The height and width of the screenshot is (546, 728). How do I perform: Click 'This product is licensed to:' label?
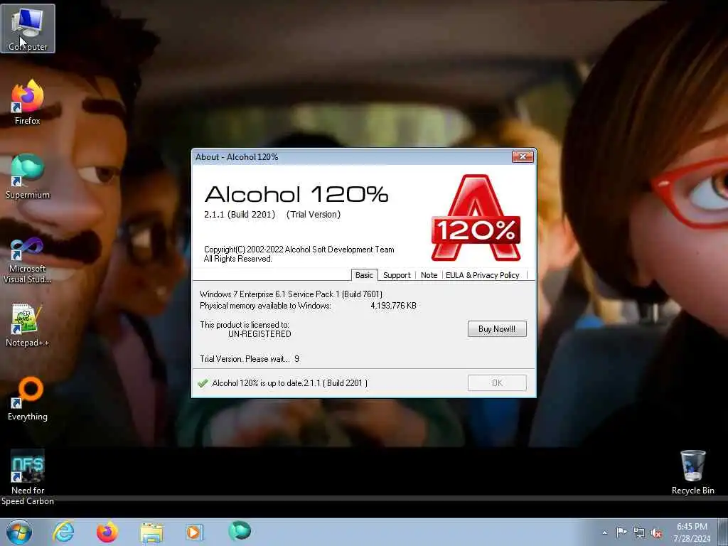click(245, 324)
